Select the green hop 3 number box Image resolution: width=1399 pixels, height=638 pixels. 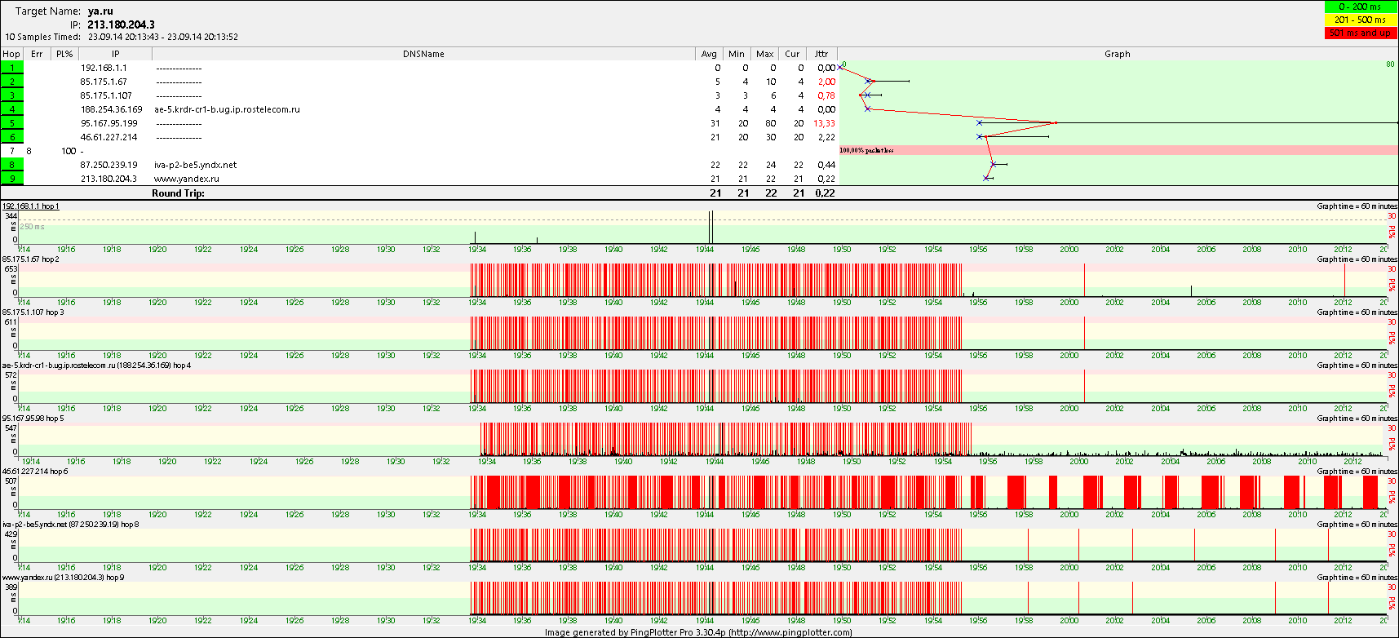pos(12,95)
